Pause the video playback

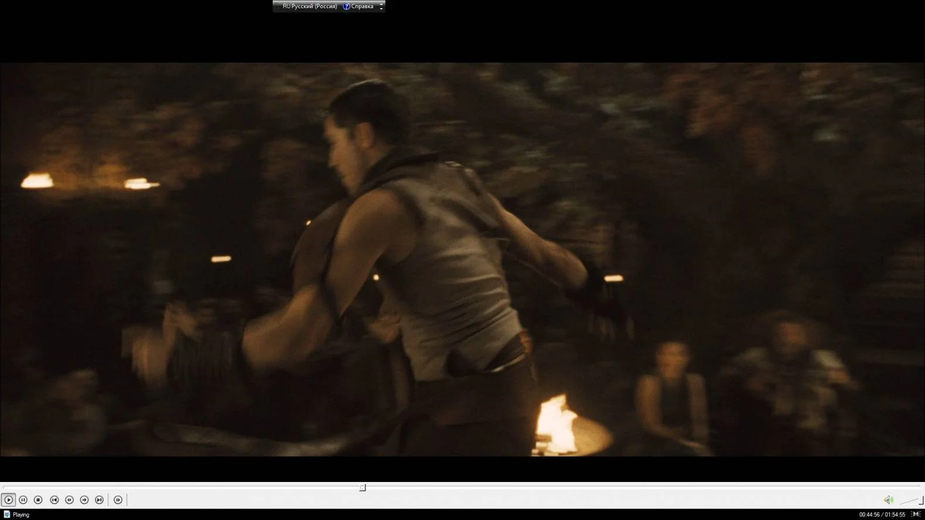23,500
